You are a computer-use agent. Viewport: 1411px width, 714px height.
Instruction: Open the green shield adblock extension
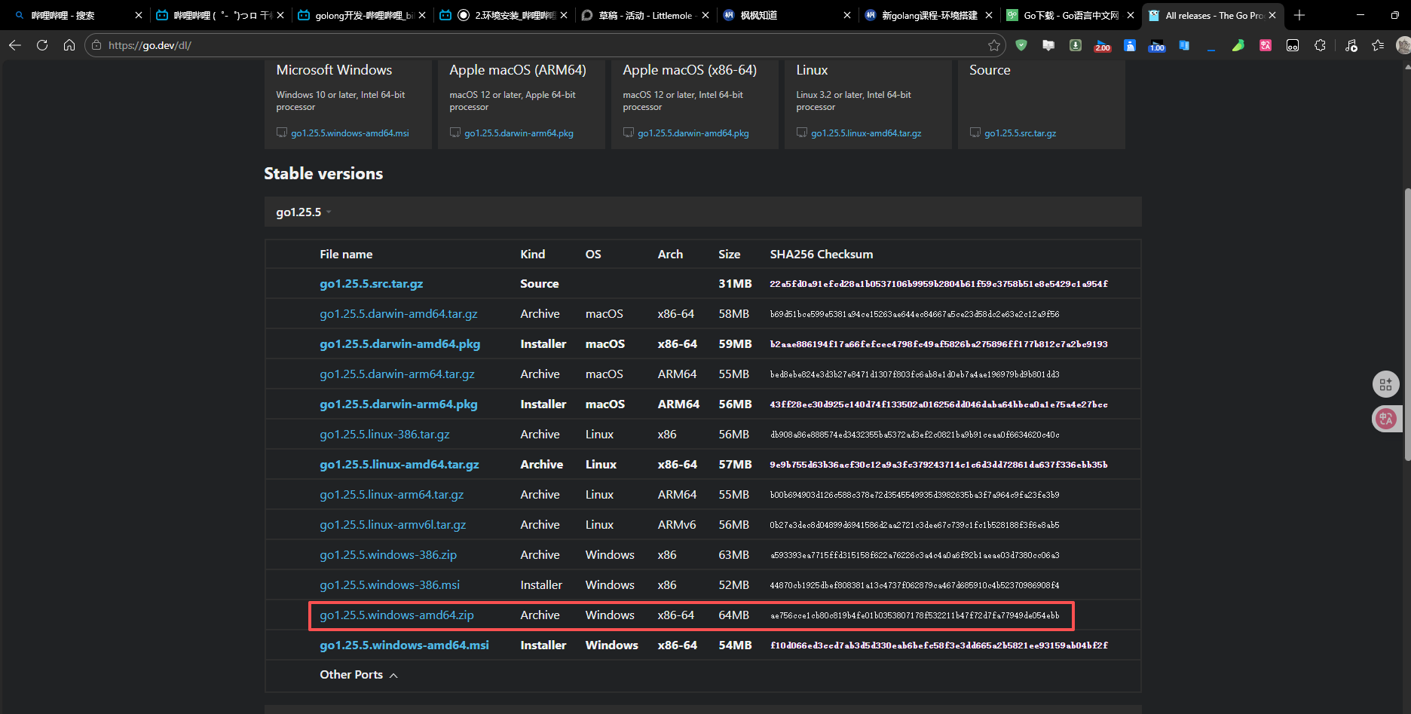click(x=1021, y=45)
